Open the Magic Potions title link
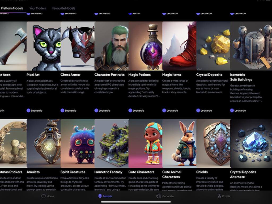 (x=139, y=75)
